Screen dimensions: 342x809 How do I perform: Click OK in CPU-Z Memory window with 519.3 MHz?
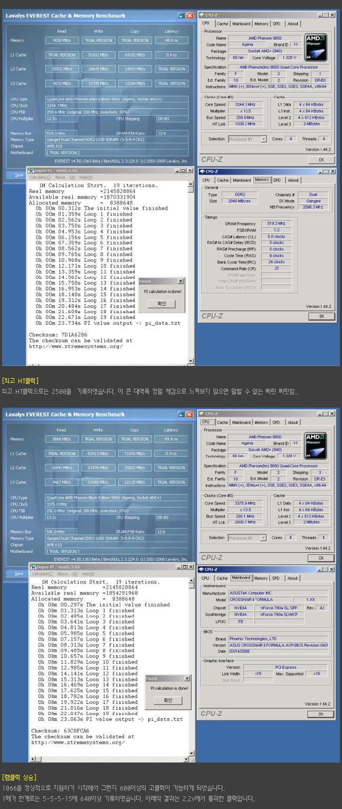tap(321, 316)
